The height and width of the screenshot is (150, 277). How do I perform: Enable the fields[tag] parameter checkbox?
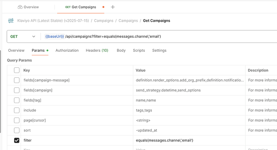point(16,100)
